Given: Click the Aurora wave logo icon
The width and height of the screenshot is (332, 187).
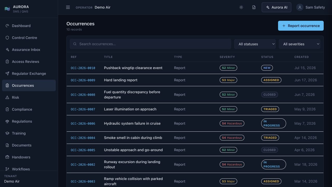Looking at the screenshot, I should 7,9.
